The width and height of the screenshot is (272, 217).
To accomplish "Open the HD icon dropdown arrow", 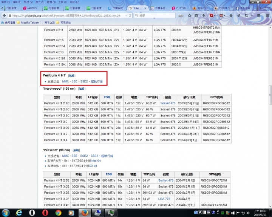I will [x=224, y=15].
